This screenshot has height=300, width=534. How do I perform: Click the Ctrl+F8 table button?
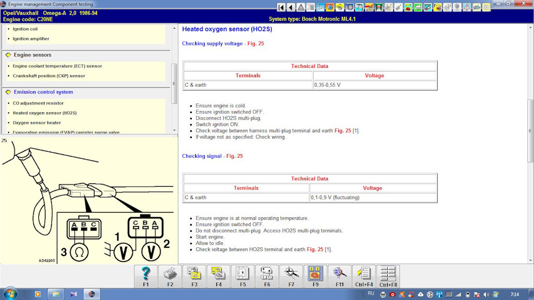[x=388, y=276]
